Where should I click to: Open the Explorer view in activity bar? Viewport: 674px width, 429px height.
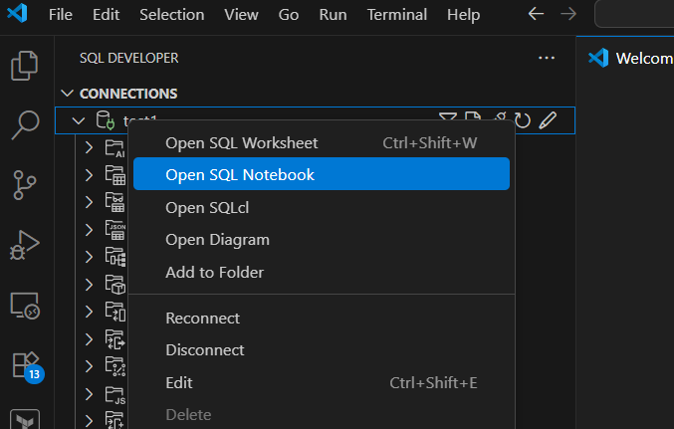click(24, 66)
